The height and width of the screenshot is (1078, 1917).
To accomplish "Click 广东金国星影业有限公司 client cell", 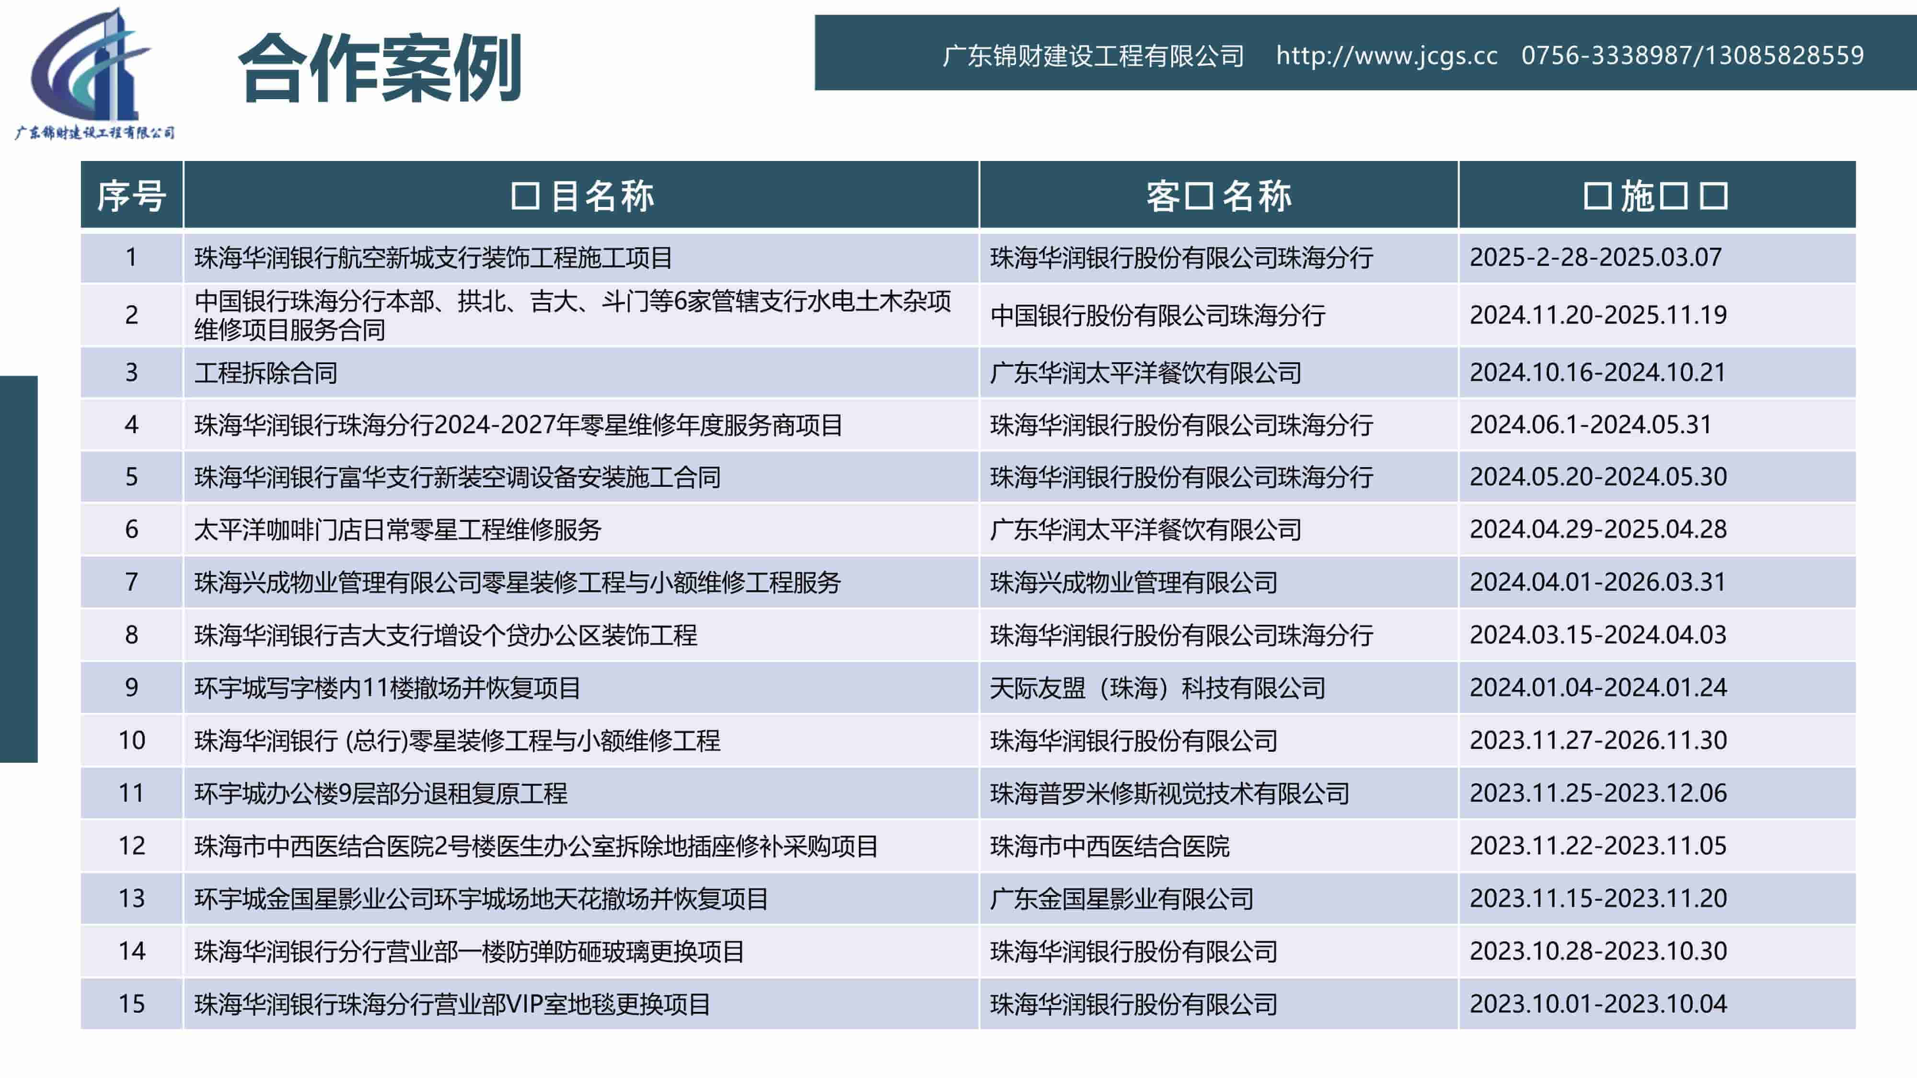I will pyautogui.click(x=1218, y=899).
